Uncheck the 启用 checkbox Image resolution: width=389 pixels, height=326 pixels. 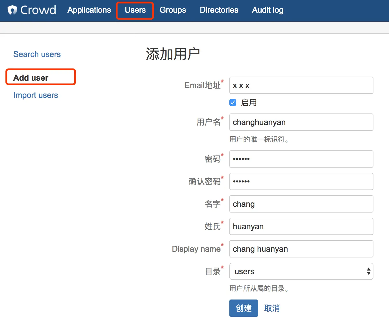tap(233, 103)
